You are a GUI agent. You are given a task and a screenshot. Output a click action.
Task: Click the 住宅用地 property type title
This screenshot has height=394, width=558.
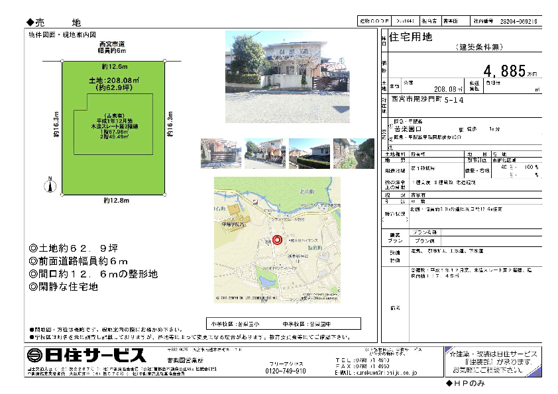tap(410, 38)
